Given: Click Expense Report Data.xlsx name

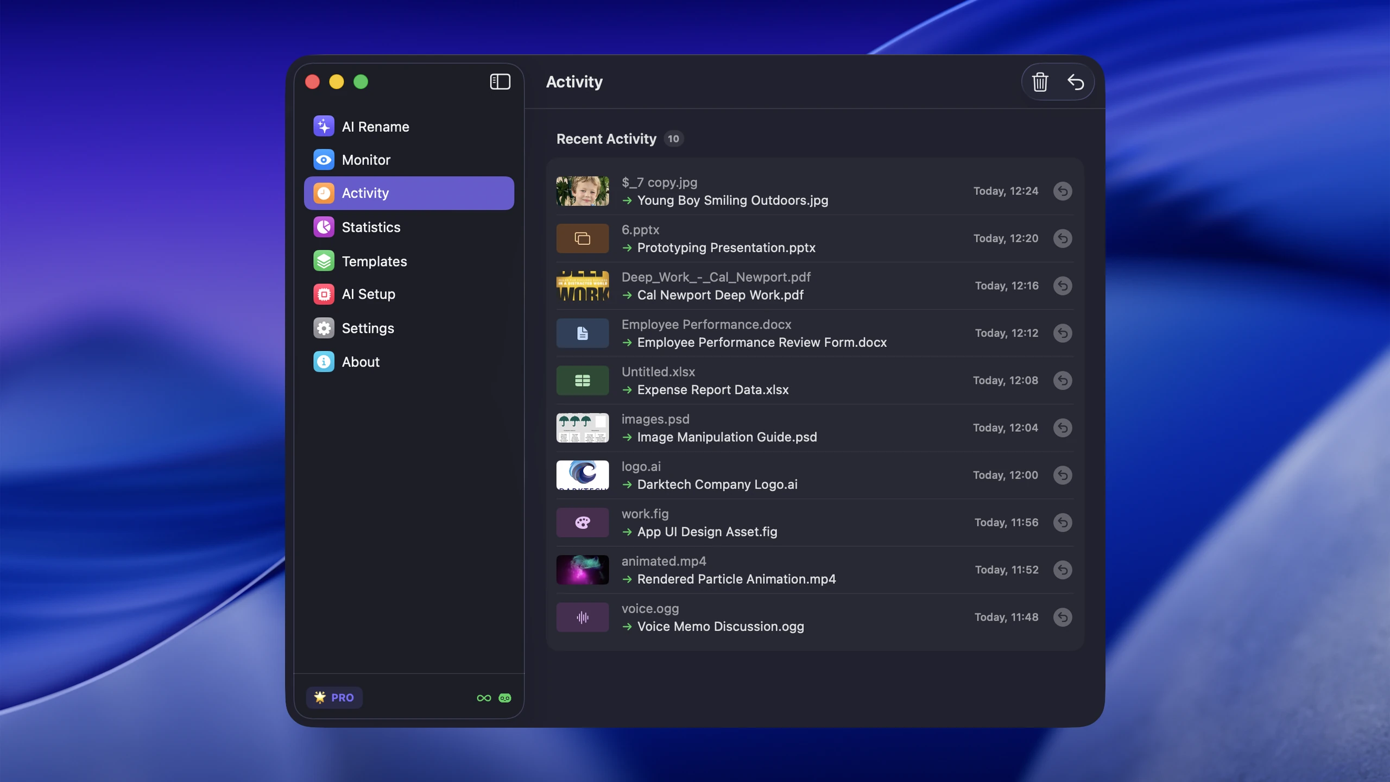Looking at the screenshot, I should click(712, 389).
